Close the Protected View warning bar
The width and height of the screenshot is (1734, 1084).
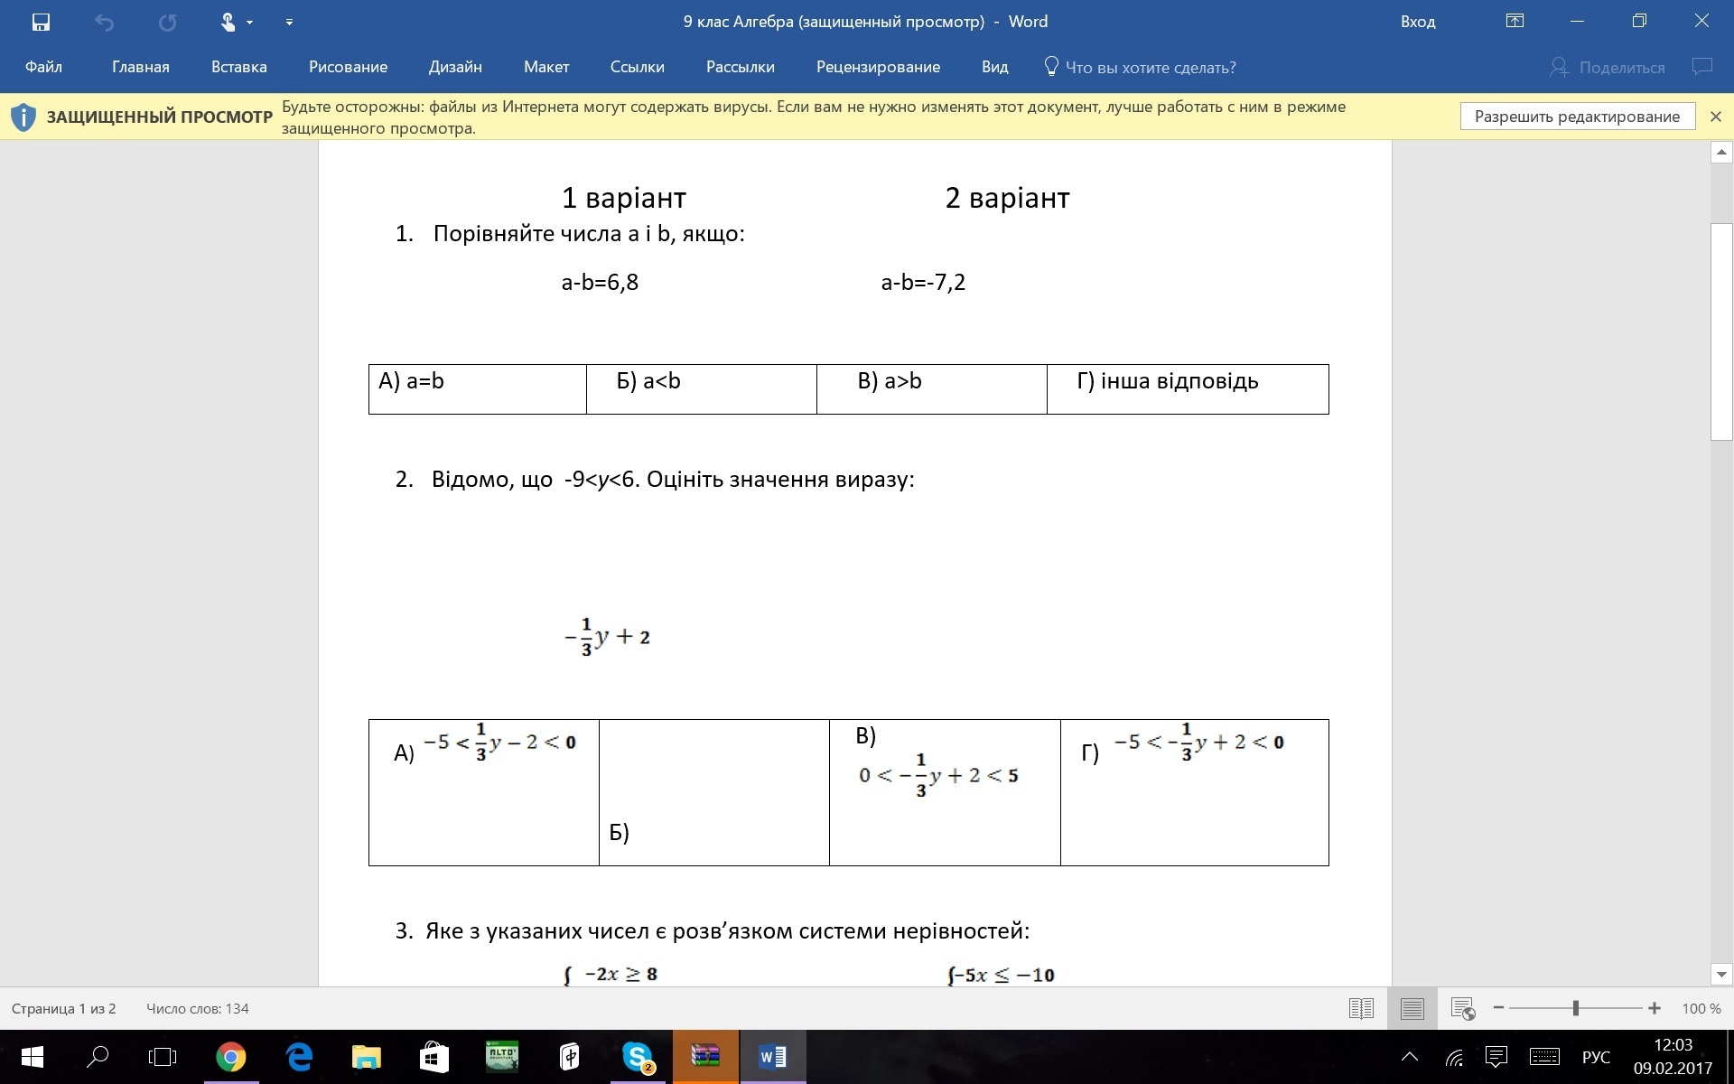[x=1716, y=117]
